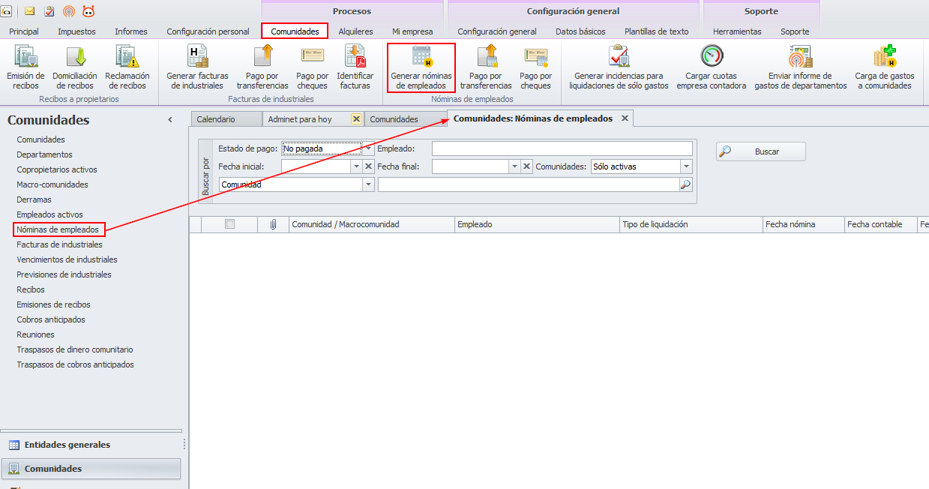Switch to the Alquileres ribbon tab
Image resolution: width=929 pixels, height=489 pixels.
pyautogui.click(x=355, y=31)
